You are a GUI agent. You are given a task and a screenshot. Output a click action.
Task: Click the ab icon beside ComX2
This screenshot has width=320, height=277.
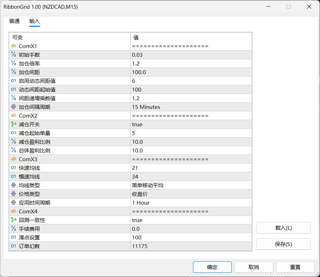coord(14,116)
